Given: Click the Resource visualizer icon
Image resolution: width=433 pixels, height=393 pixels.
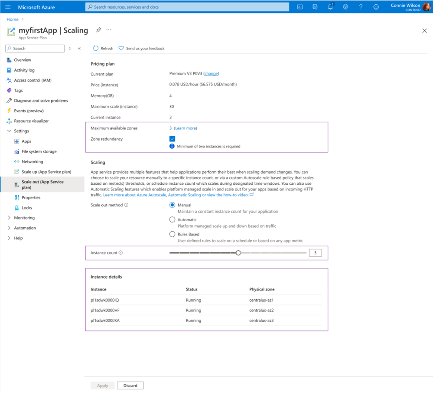Looking at the screenshot, I should [x=9, y=121].
